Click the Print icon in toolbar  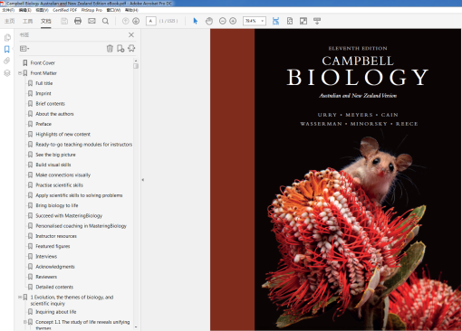pos(78,21)
